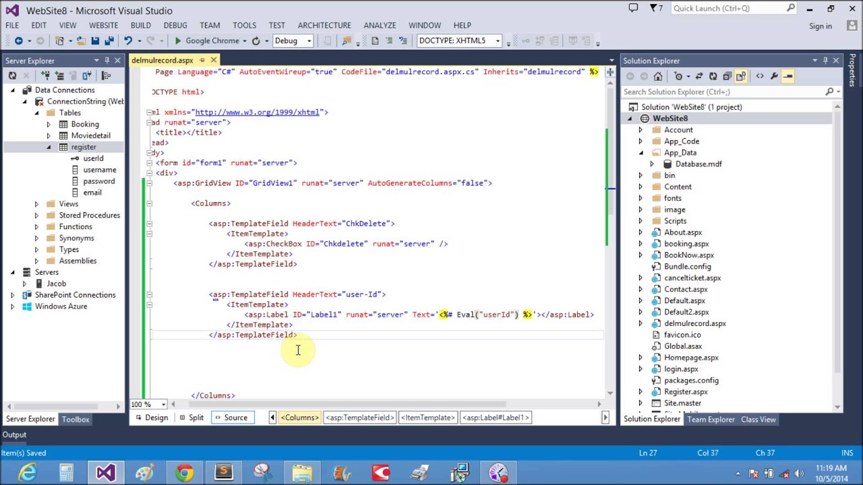Click Home icon in Solution Explorer toolbar
863x485 pixels.
pyautogui.click(x=658, y=76)
